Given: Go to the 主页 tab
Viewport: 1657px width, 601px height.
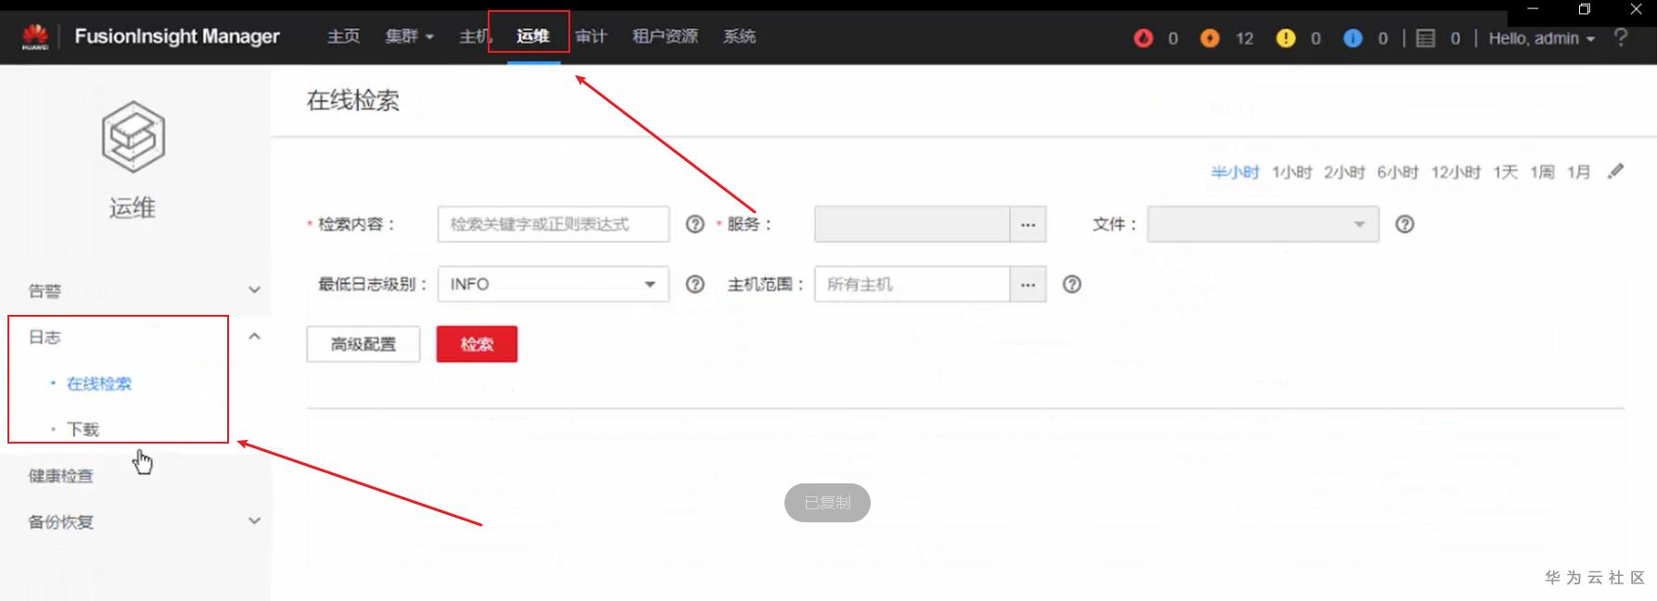Looking at the screenshot, I should coord(343,37).
